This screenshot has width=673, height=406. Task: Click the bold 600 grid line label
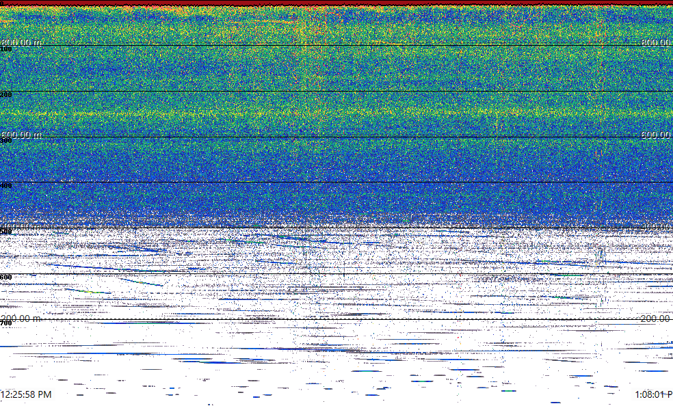point(6,277)
